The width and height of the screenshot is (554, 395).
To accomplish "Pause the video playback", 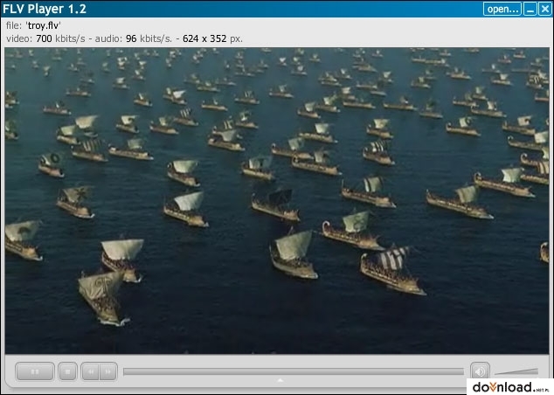I will coord(35,371).
